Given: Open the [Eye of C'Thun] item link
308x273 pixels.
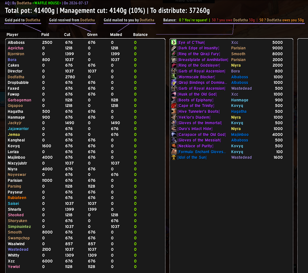Looking at the screenshot, I should (191, 42).
